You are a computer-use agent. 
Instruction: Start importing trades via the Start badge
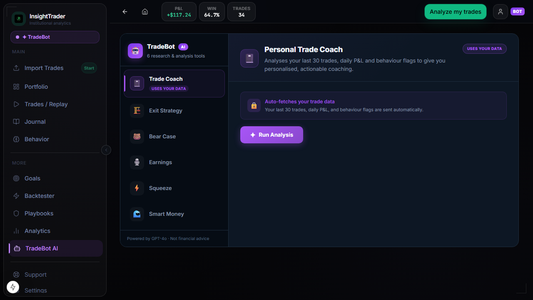click(x=89, y=68)
